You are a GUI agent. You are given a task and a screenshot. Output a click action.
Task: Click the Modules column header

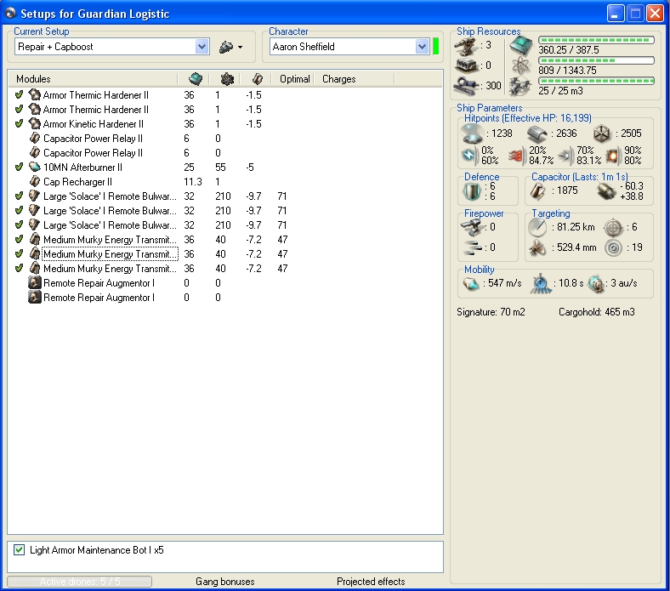[94, 79]
